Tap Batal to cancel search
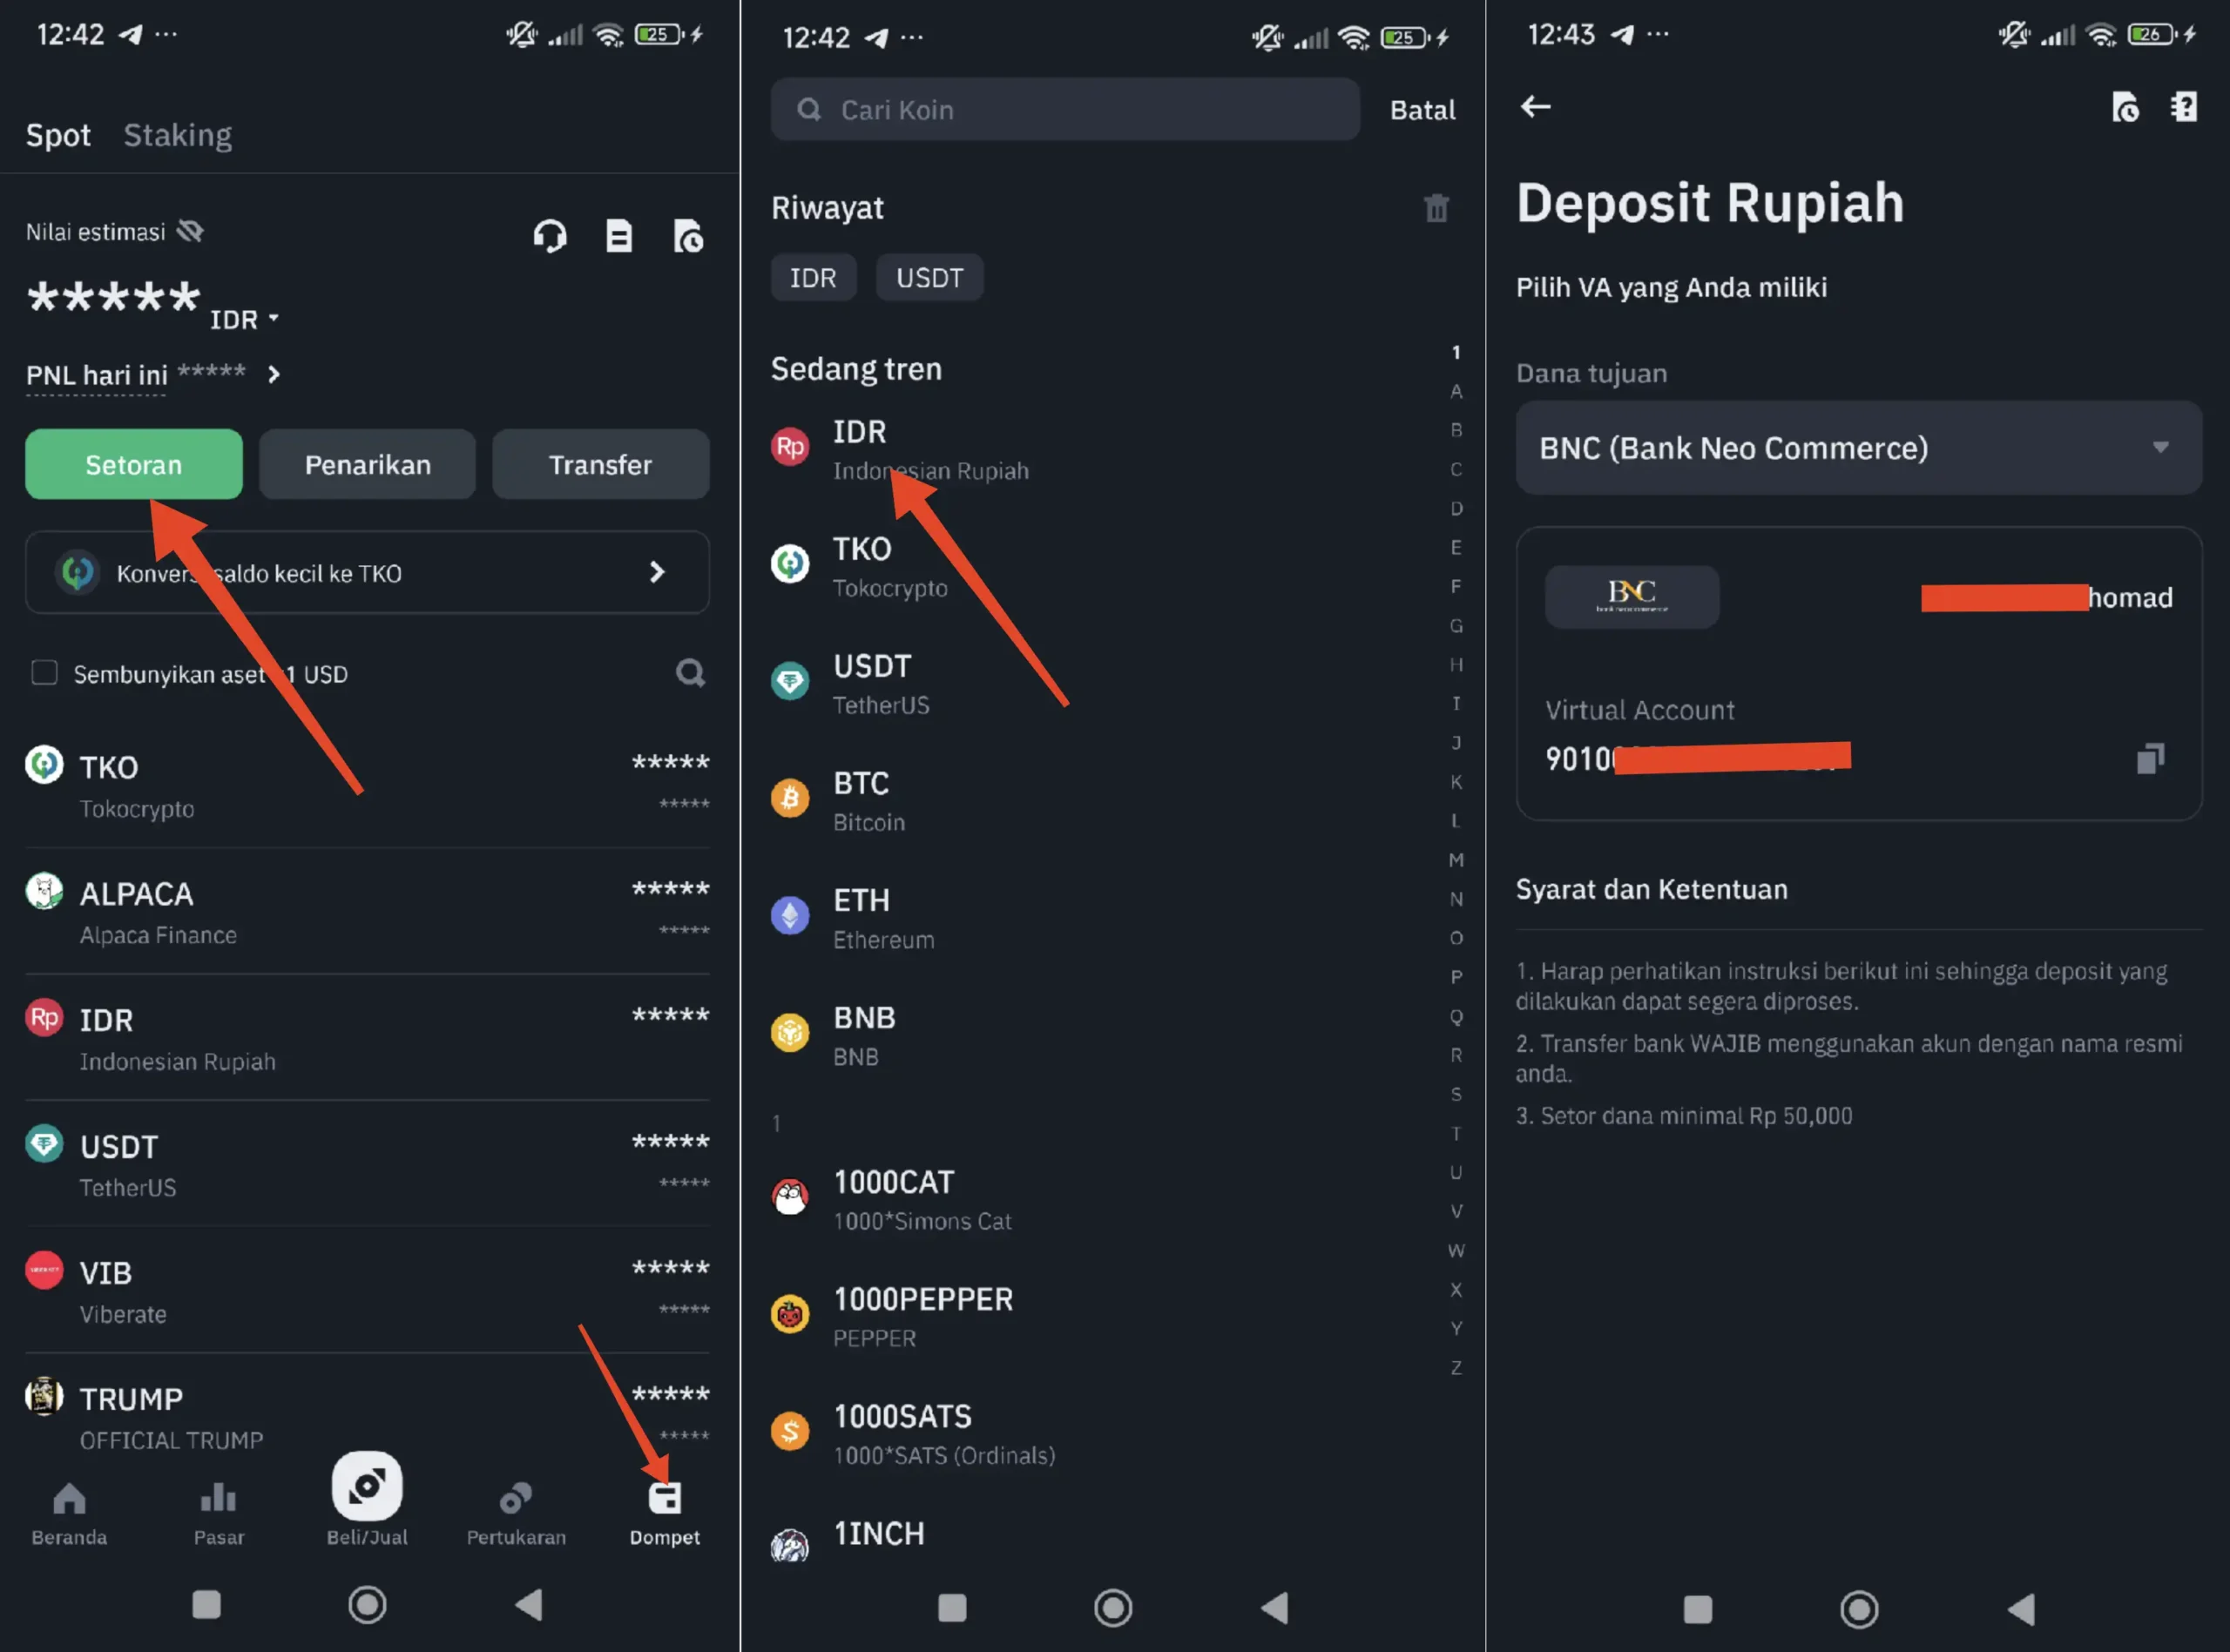The image size is (2230, 1652). (x=1422, y=110)
